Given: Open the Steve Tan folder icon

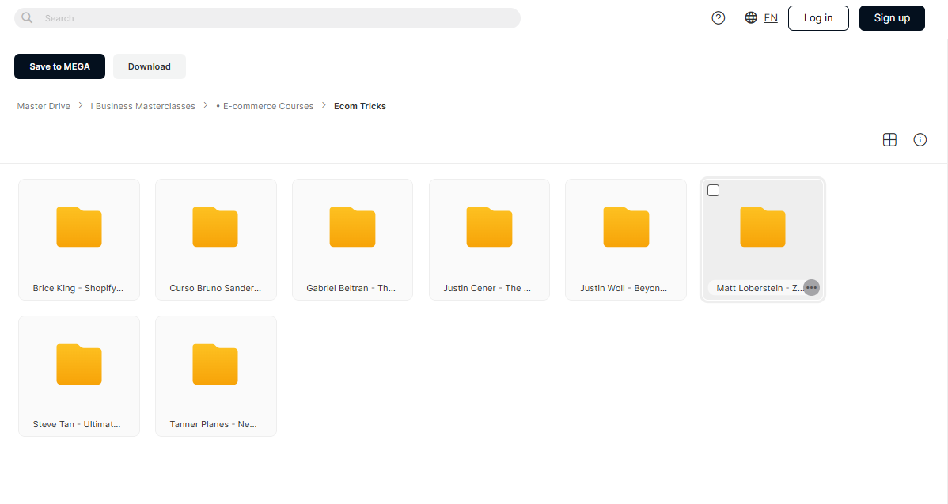Looking at the screenshot, I should coord(79,365).
